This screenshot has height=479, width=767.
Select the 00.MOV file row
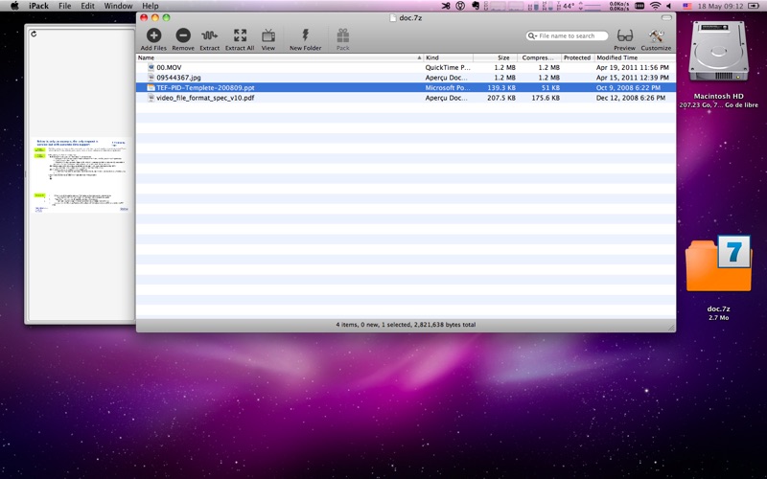[x=406, y=67]
